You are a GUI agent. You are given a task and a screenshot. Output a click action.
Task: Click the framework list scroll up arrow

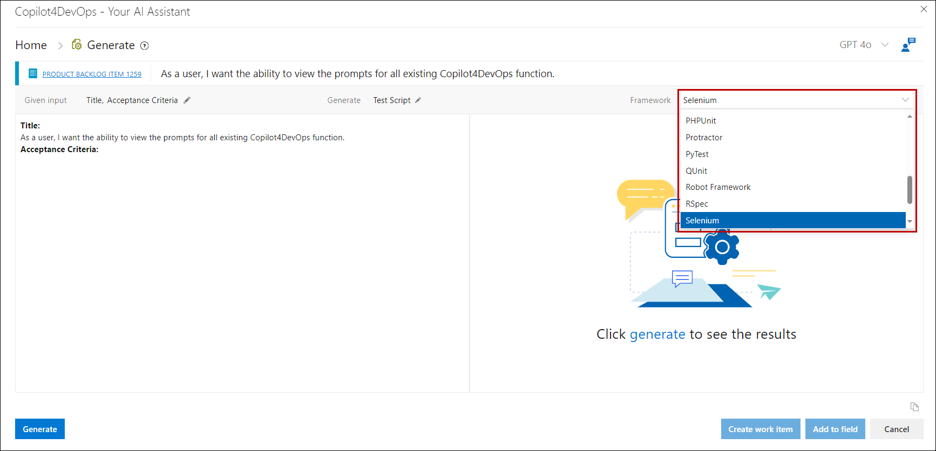910,117
